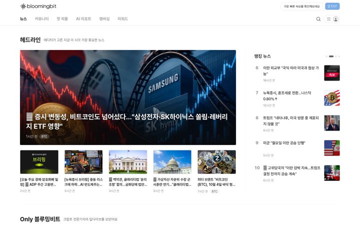Select the third ranking news page dot
Screen dimensions: 360x225
click(x=336, y=56)
